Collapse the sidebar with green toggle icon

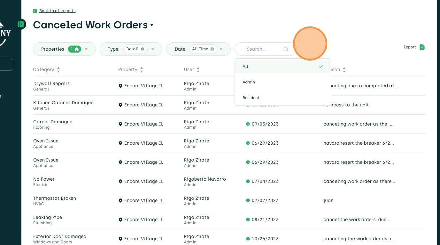21,24
